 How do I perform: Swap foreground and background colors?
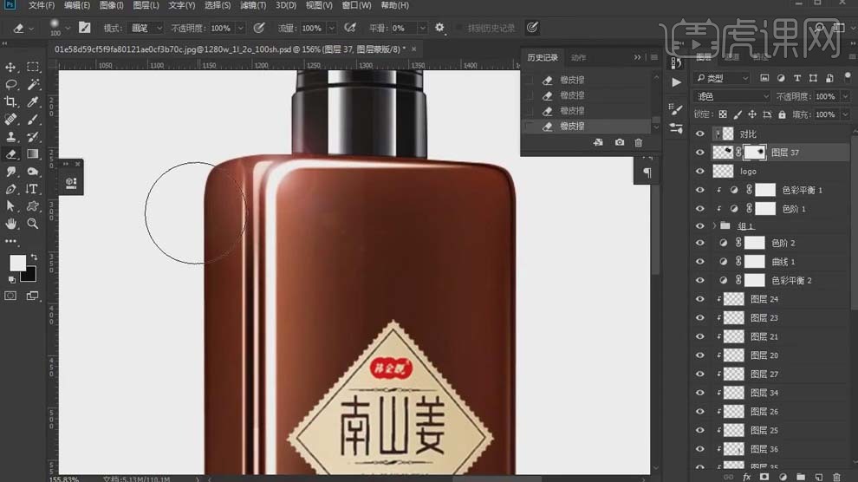click(x=34, y=257)
